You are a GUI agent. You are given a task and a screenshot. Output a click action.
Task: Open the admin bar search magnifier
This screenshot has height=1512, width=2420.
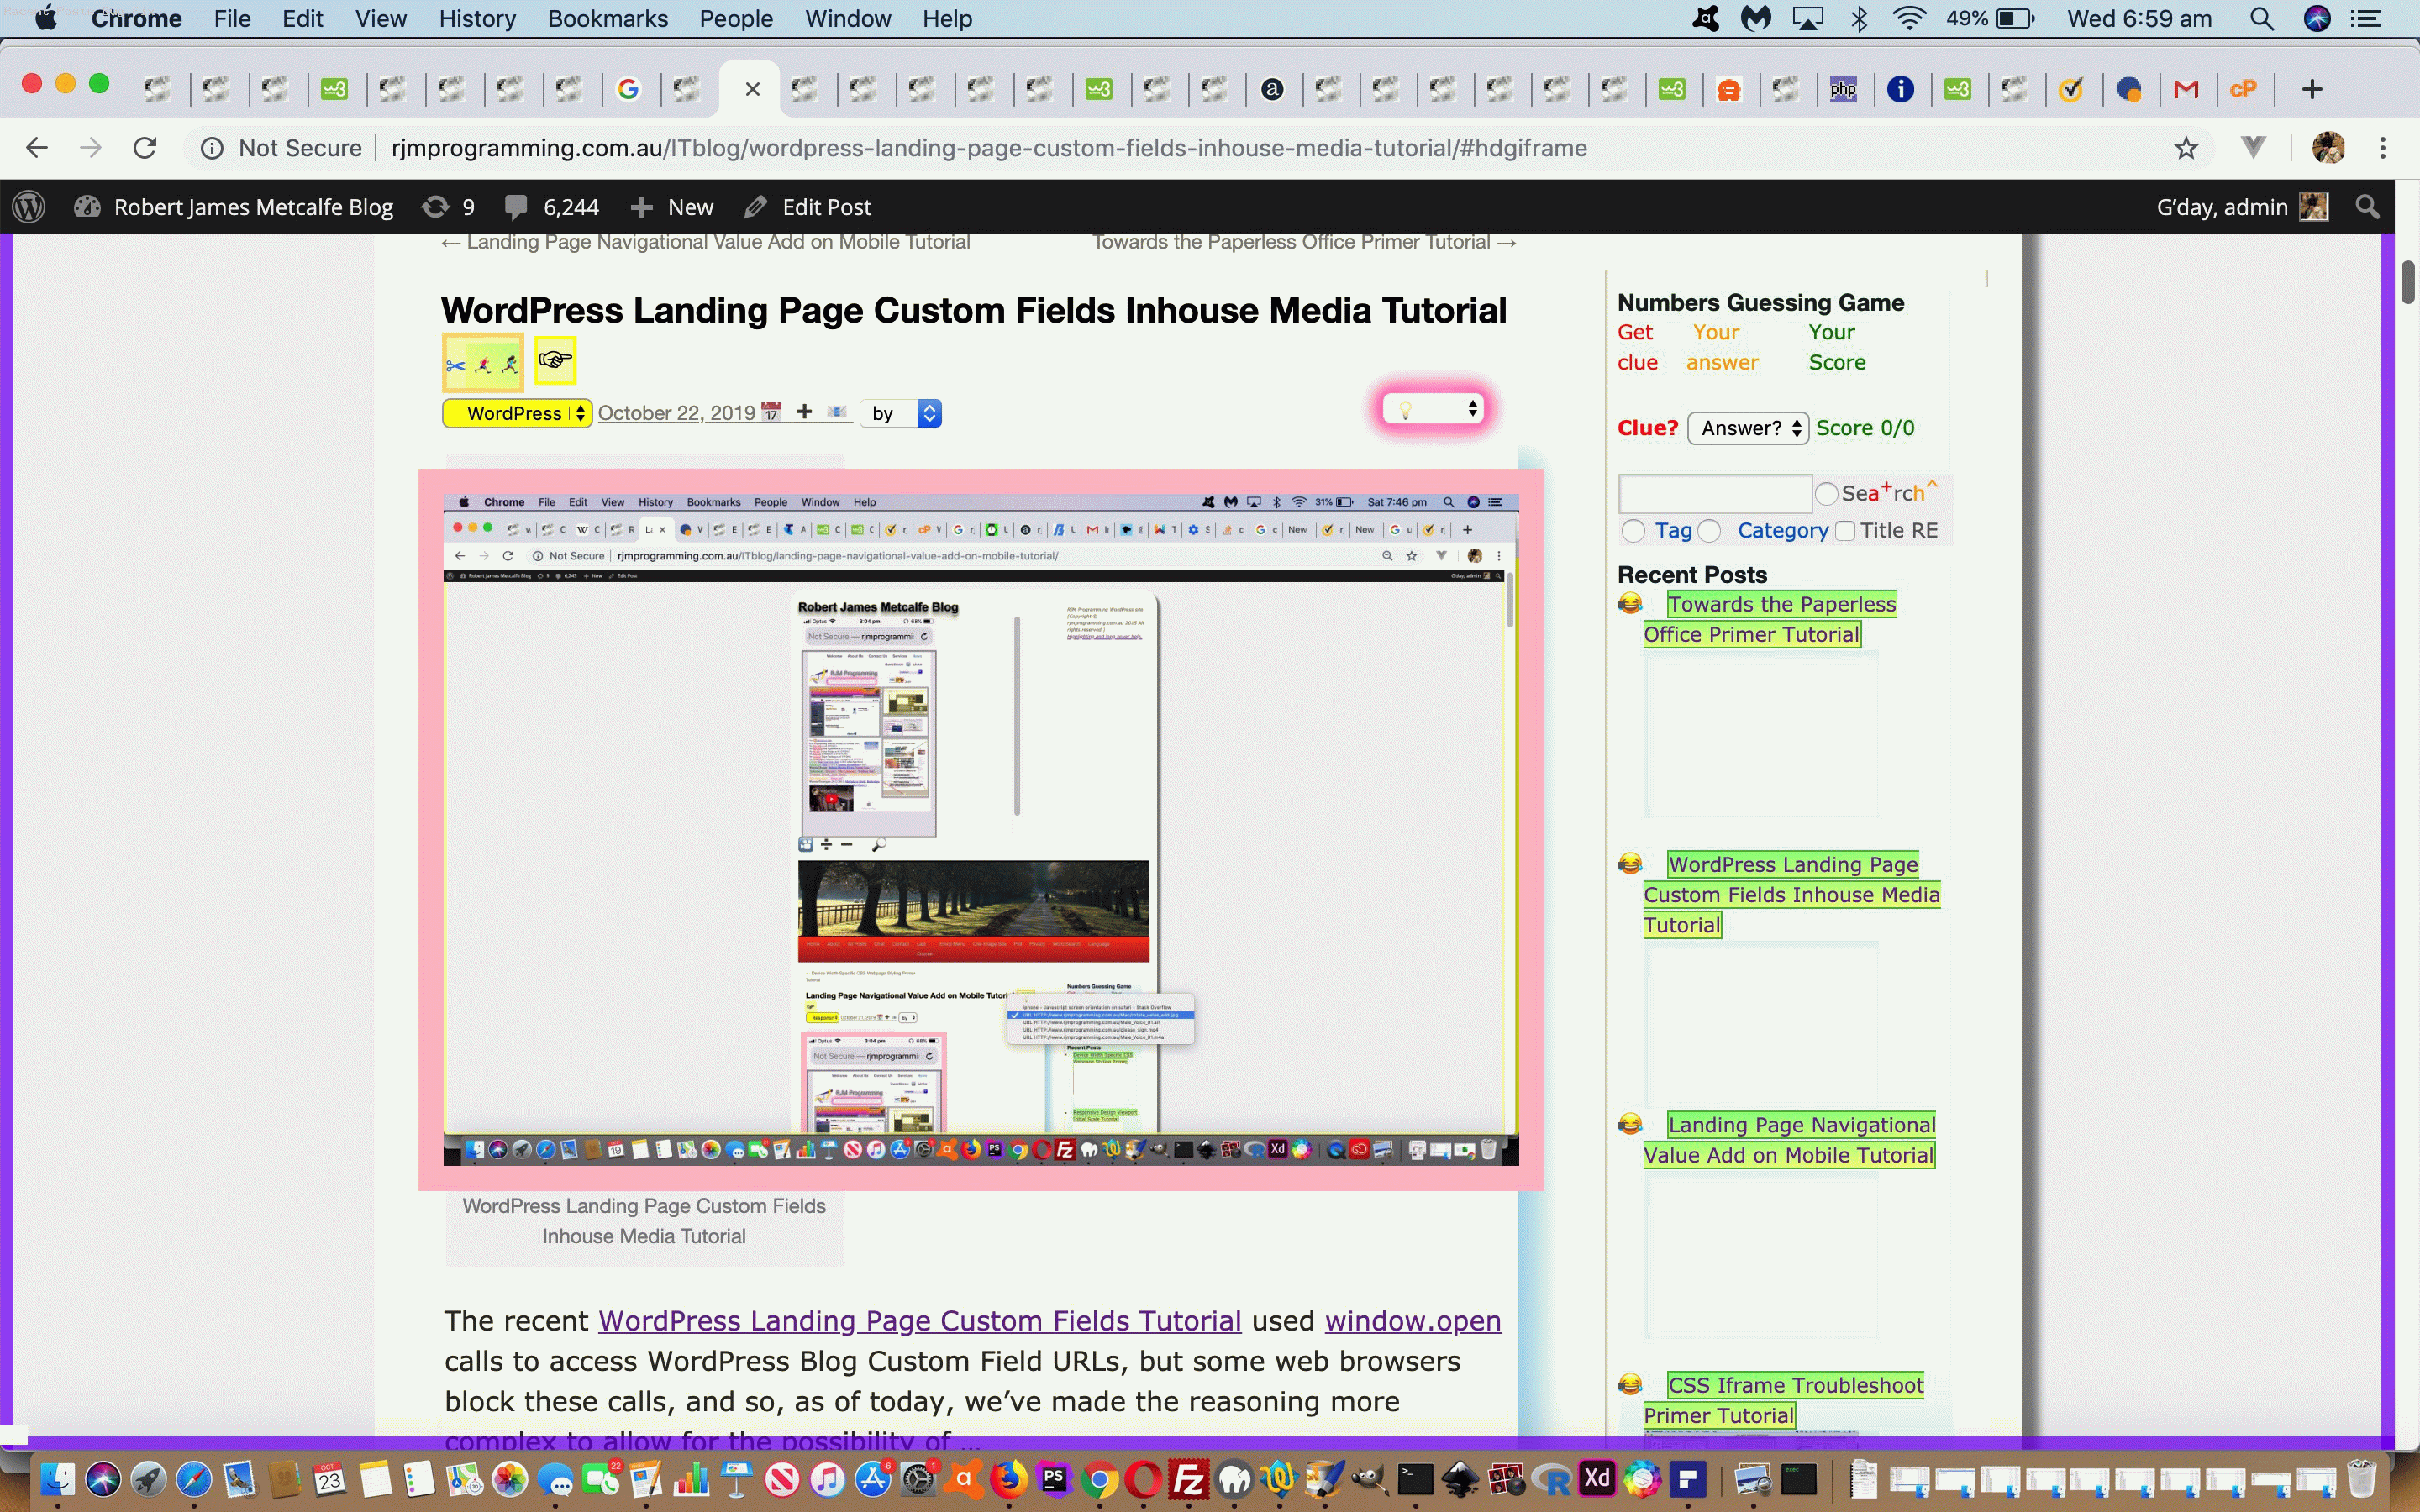click(2366, 207)
